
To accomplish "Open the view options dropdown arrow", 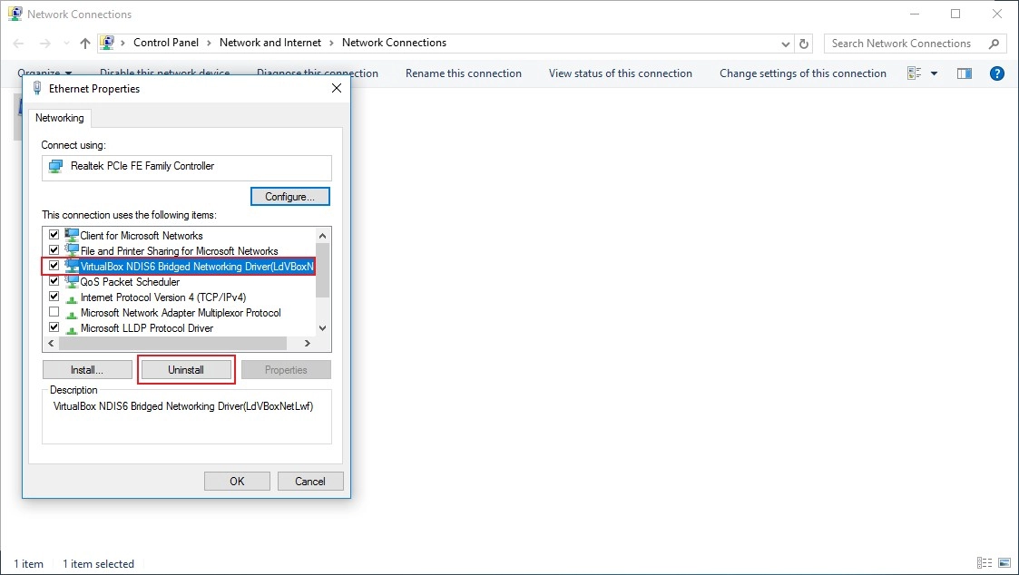I will coord(935,73).
